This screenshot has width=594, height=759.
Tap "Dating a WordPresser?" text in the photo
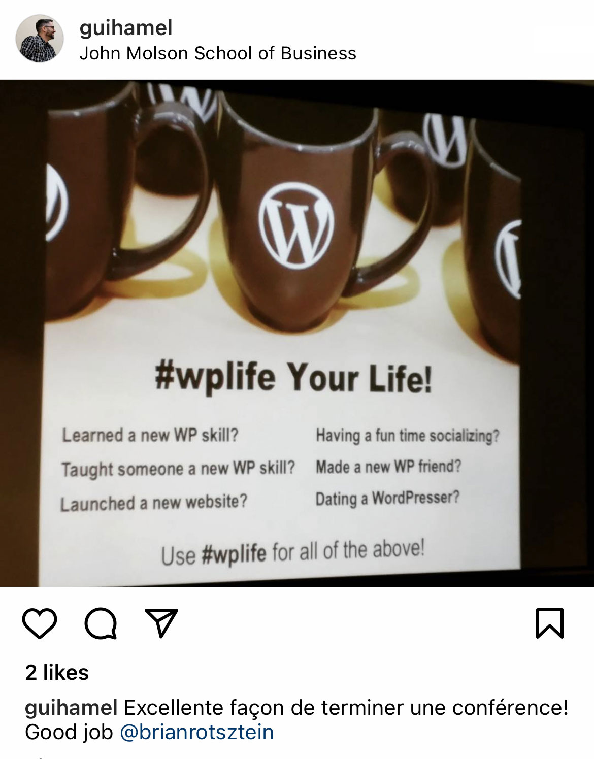tap(387, 498)
